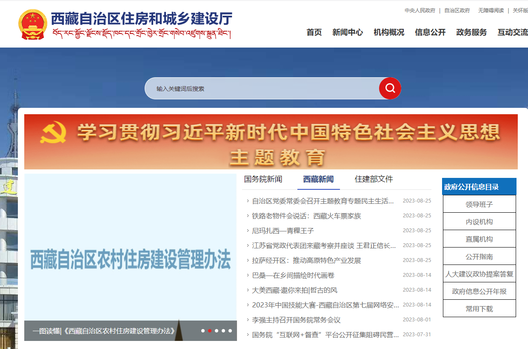
Task: Switch to the 住建部文件 tab
Action: 374,179
